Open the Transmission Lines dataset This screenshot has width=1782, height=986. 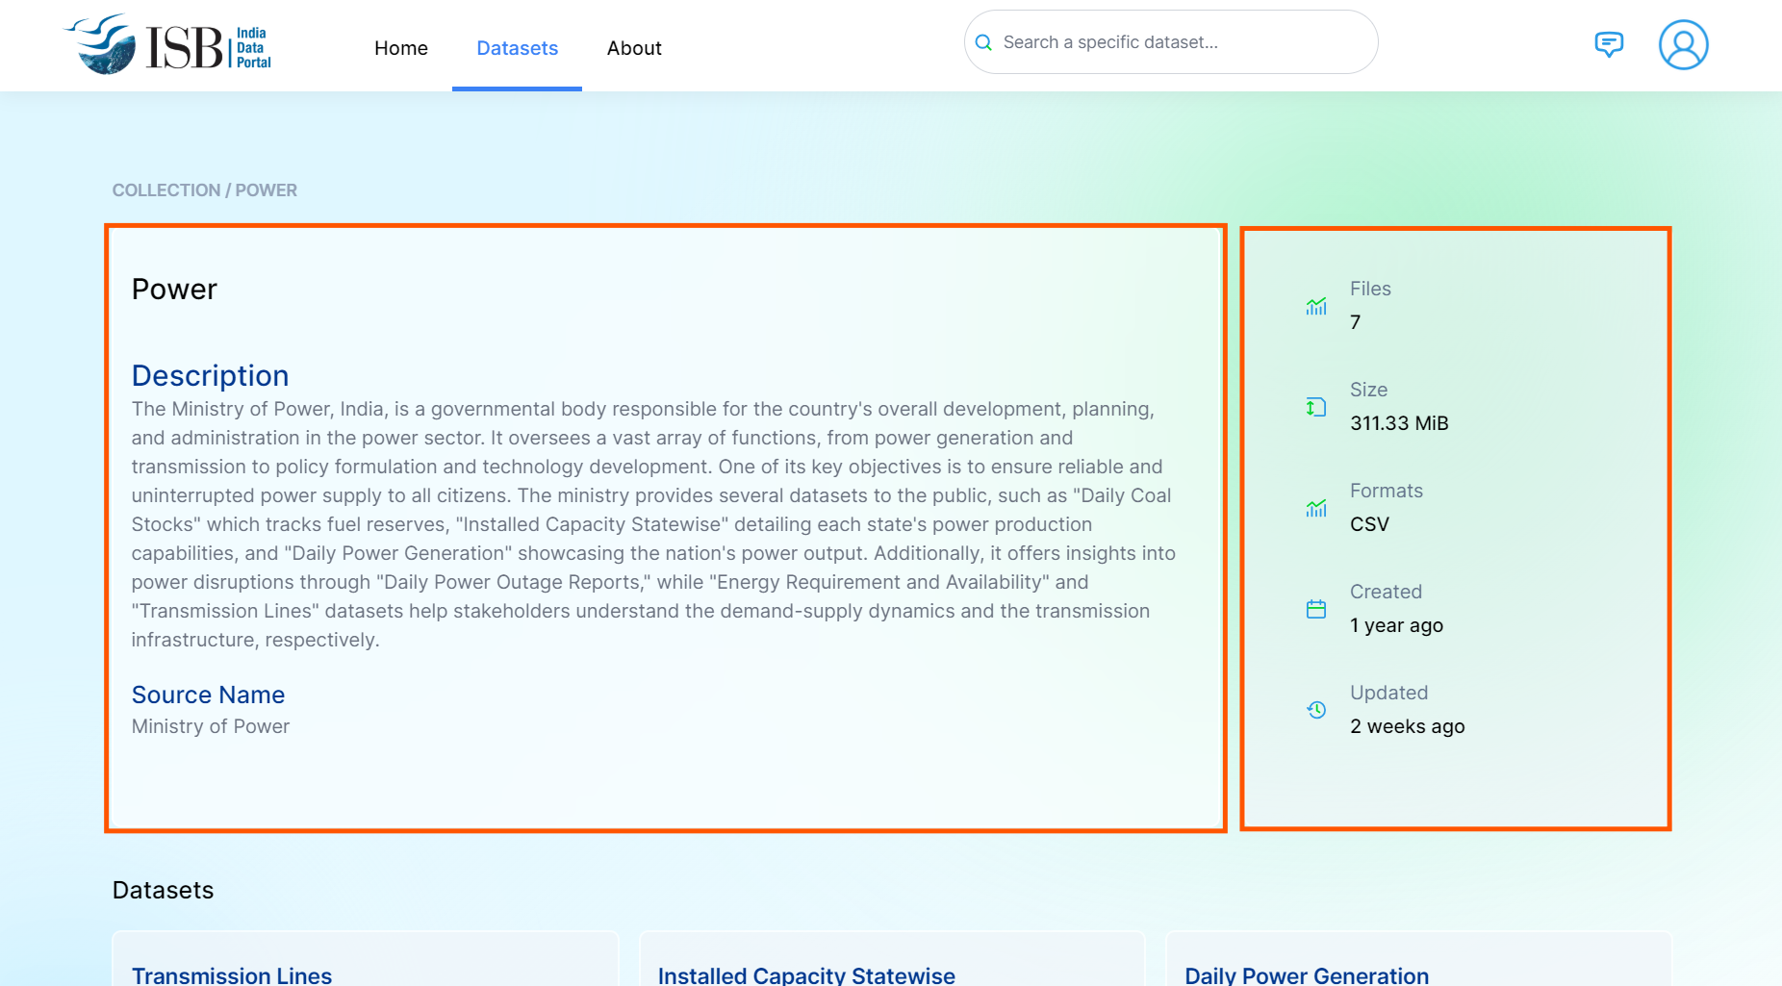232,974
